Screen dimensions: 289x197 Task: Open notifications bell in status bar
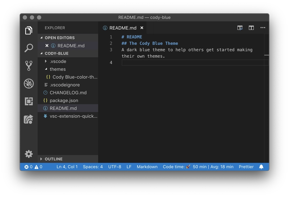click(x=261, y=167)
